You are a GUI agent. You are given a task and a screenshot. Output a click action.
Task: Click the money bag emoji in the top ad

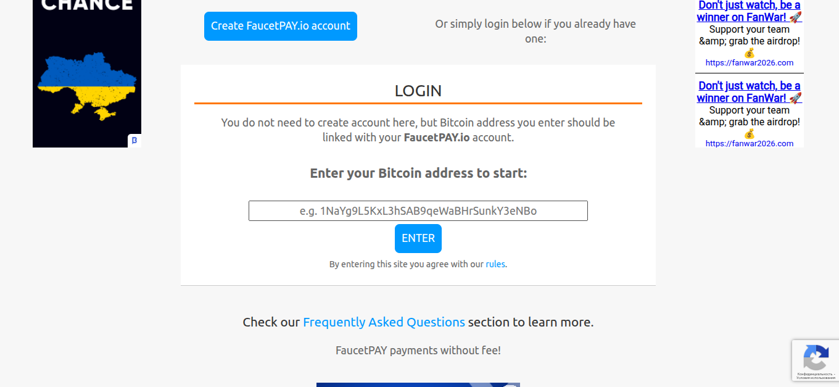pyautogui.click(x=749, y=52)
